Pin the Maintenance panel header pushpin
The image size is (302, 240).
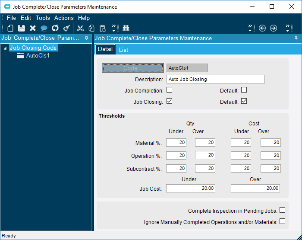(296, 38)
